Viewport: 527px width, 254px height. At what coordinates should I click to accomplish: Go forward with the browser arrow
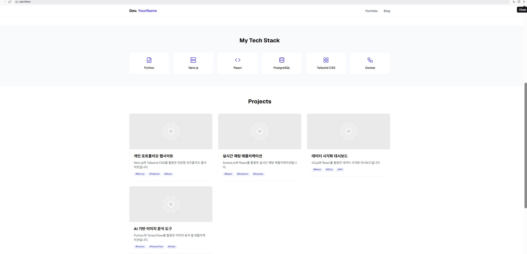[x=4, y=2]
